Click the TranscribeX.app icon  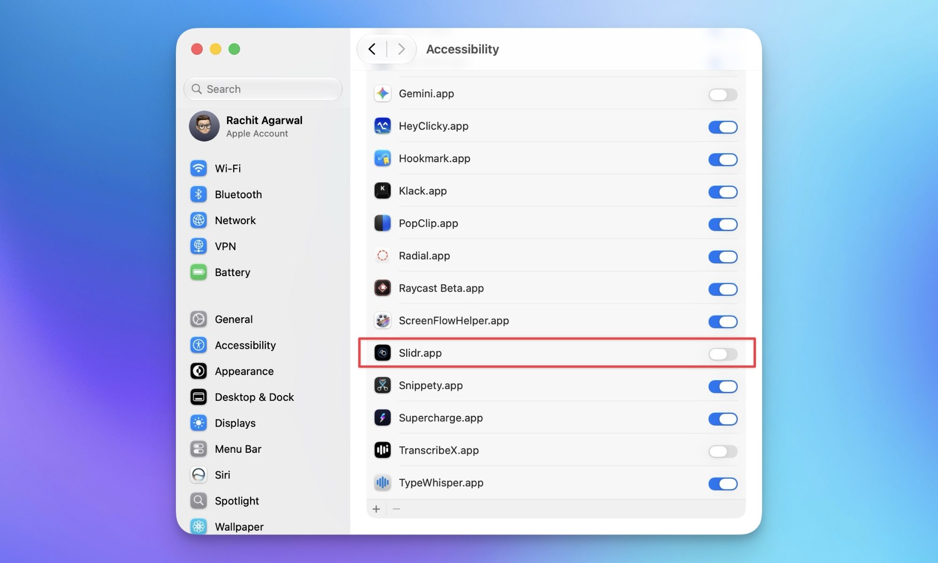pyautogui.click(x=382, y=450)
